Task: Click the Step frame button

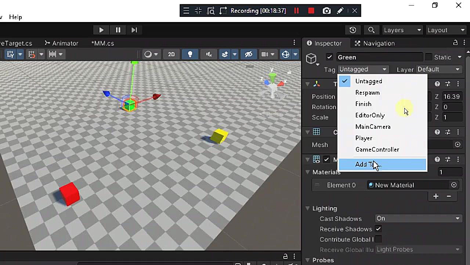Action: click(134, 30)
